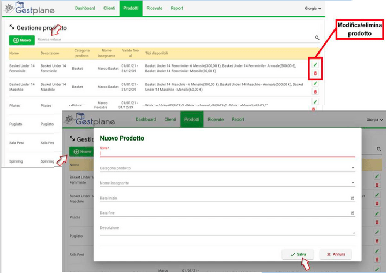This screenshot has width=386, height=273.
Task: Select the Pugilato row in back window
Action: click(x=32, y=124)
